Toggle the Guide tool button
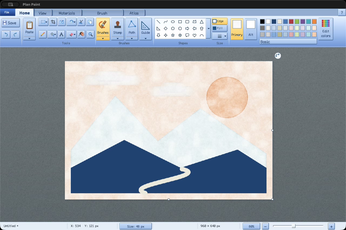The image size is (346, 230). 145,27
